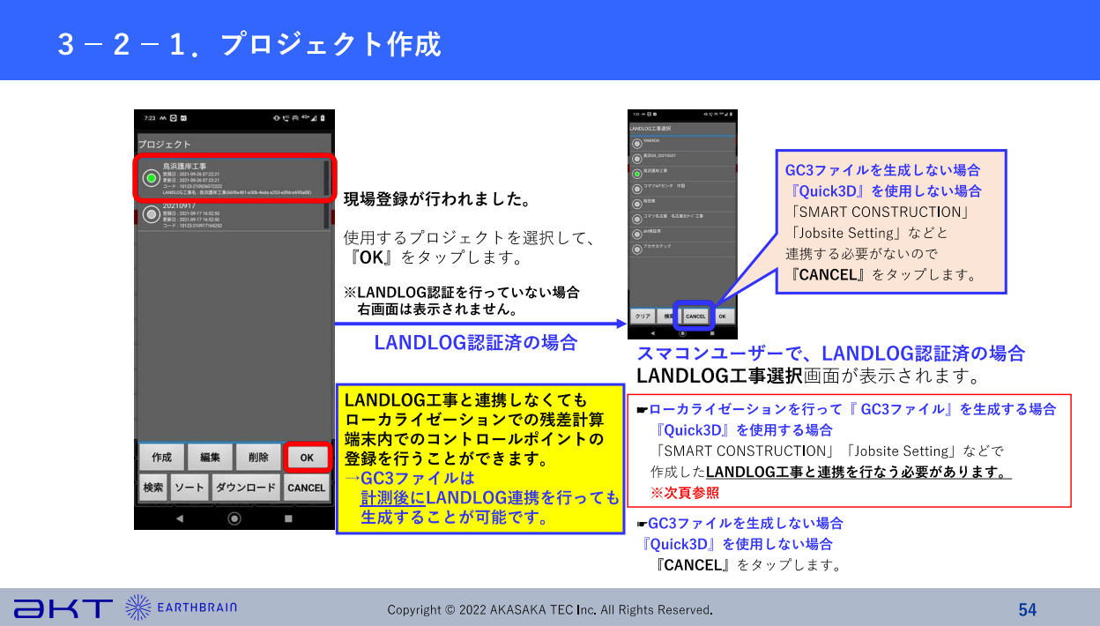Select コマツIoTセンタ 中国 radio button
The width and height of the screenshot is (1100, 626).
pos(636,188)
